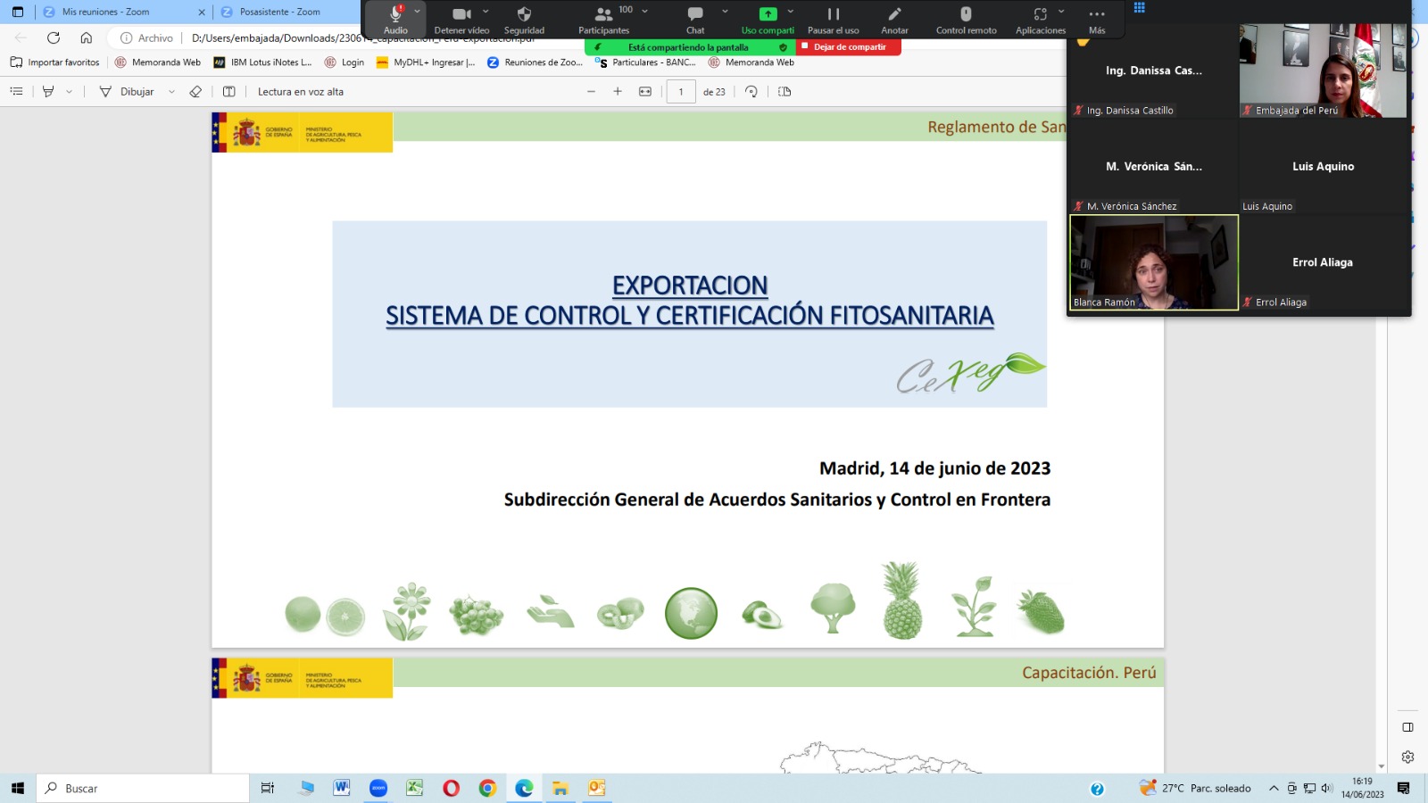Screen dimensions: 1428x803
Task: Expand the Participantes options arrow
Action: coord(644,12)
